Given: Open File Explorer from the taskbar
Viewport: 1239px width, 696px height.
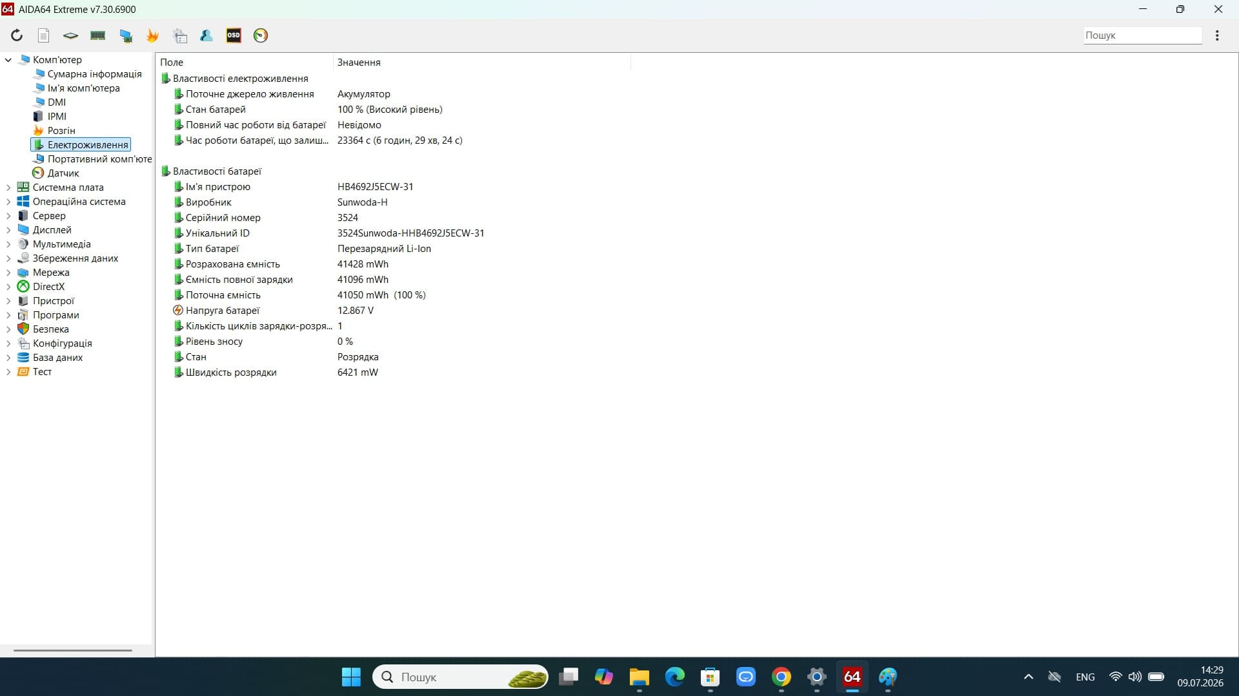Looking at the screenshot, I should coord(640,677).
